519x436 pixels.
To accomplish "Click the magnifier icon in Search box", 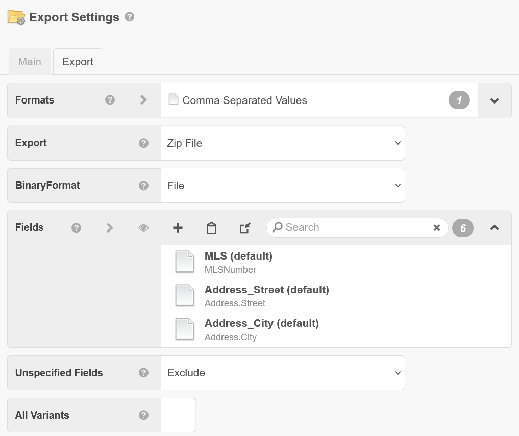I will [278, 227].
